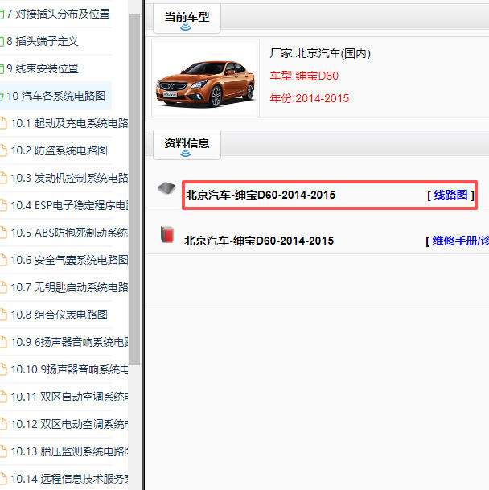The width and height of the screenshot is (489, 490).
Task: Click folder icon beside 8 插头端子定义
Action: point(2,41)
